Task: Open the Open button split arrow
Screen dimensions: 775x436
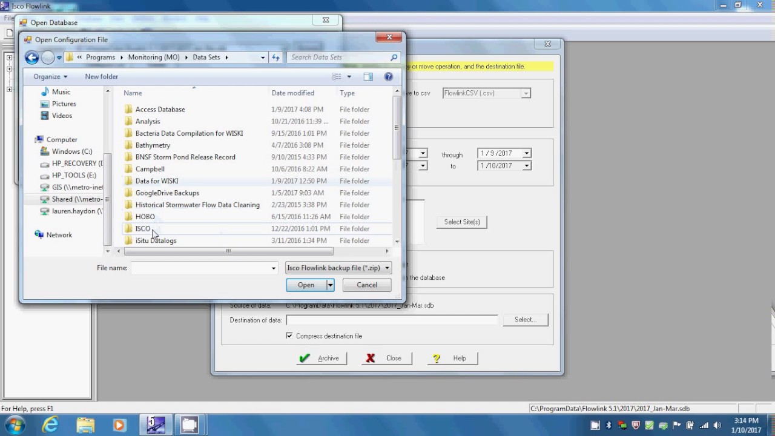Action: click(x=330, y=285)
